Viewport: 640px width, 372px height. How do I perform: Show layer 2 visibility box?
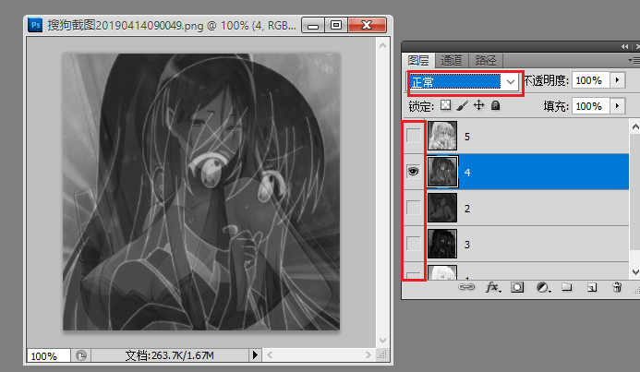(x=414, y=208)
